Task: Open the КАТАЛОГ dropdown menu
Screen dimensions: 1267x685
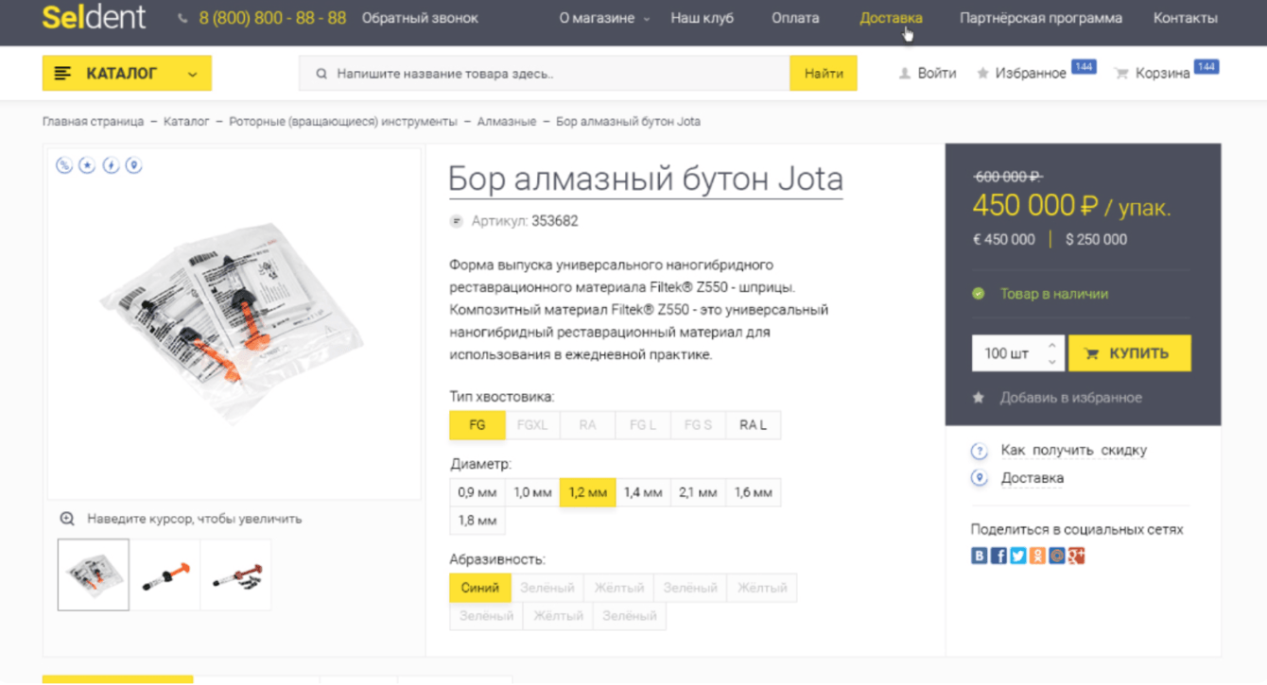Action: tap(127, 74)
